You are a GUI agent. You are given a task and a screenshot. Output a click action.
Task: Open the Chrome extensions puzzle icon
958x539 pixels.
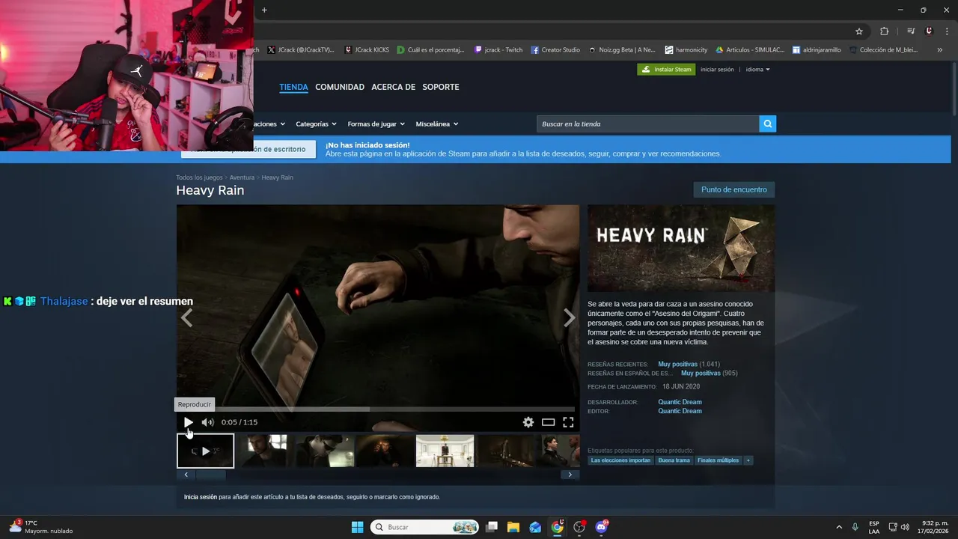click(884, 31)
